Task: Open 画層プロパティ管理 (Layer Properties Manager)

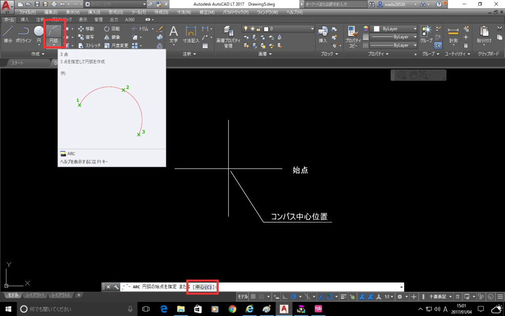Action: 228,37
